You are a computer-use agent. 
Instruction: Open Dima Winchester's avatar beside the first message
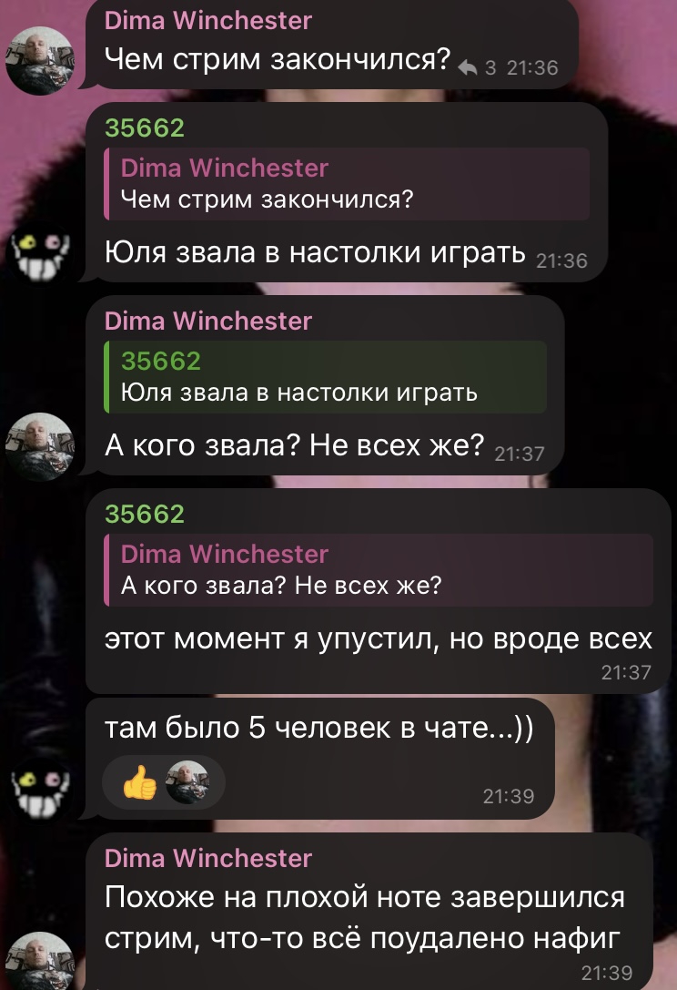[40, 61]
